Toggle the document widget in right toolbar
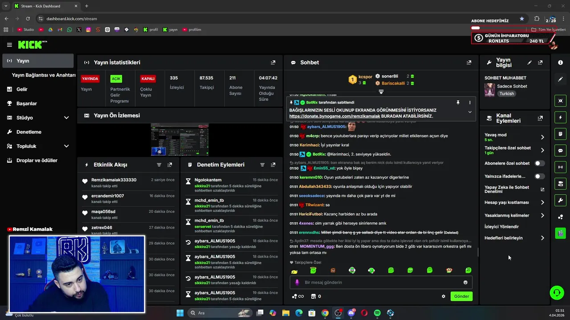Image resolution: width=570 pixels, height=320 pixels. tap(561, 134)
